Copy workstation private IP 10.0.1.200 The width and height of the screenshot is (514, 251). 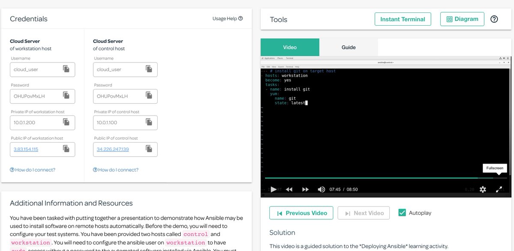pos(66,122)
